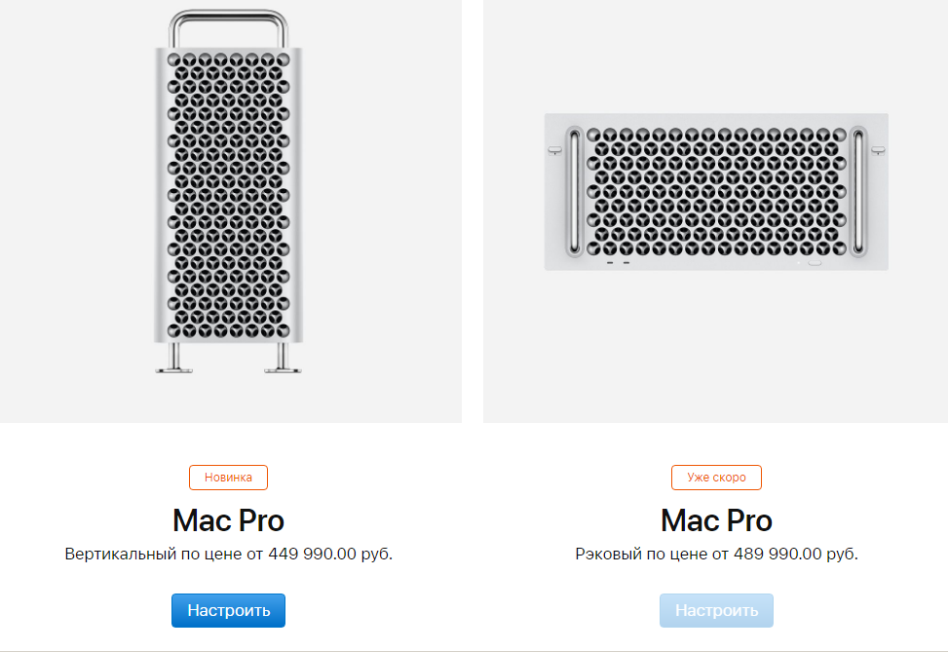Screen dimensions: 948x652
Task: Select the "Рэковый" price text from 489 990.00 руб.
Action: (716, 555)
